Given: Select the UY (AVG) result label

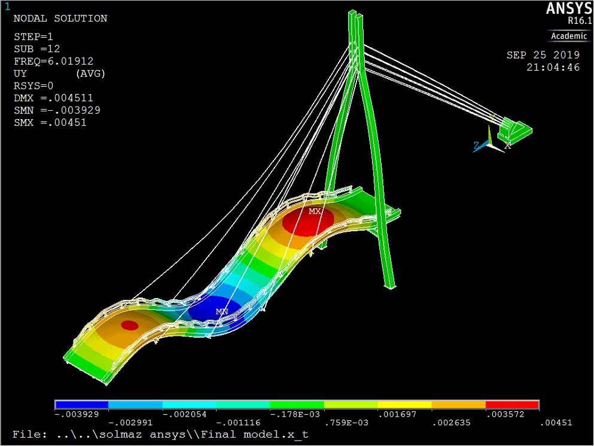Looking at the screenshot, I should [59, 73].
